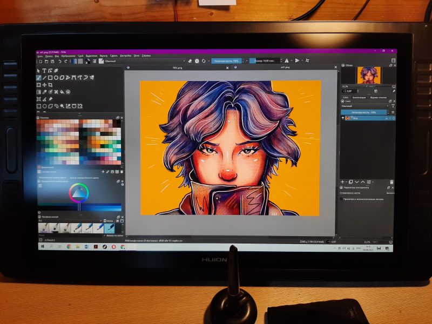Move the layer down with the arrow button
The image size is (432, 324).
(357, 182)
